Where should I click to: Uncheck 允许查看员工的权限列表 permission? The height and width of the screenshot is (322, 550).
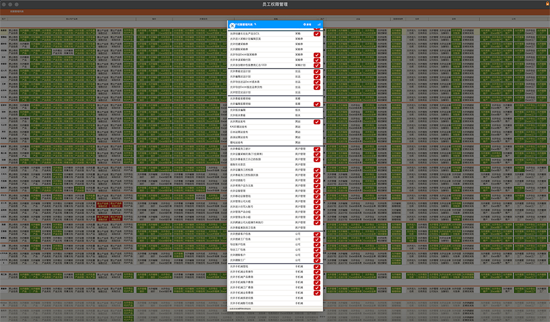(317, 175)
